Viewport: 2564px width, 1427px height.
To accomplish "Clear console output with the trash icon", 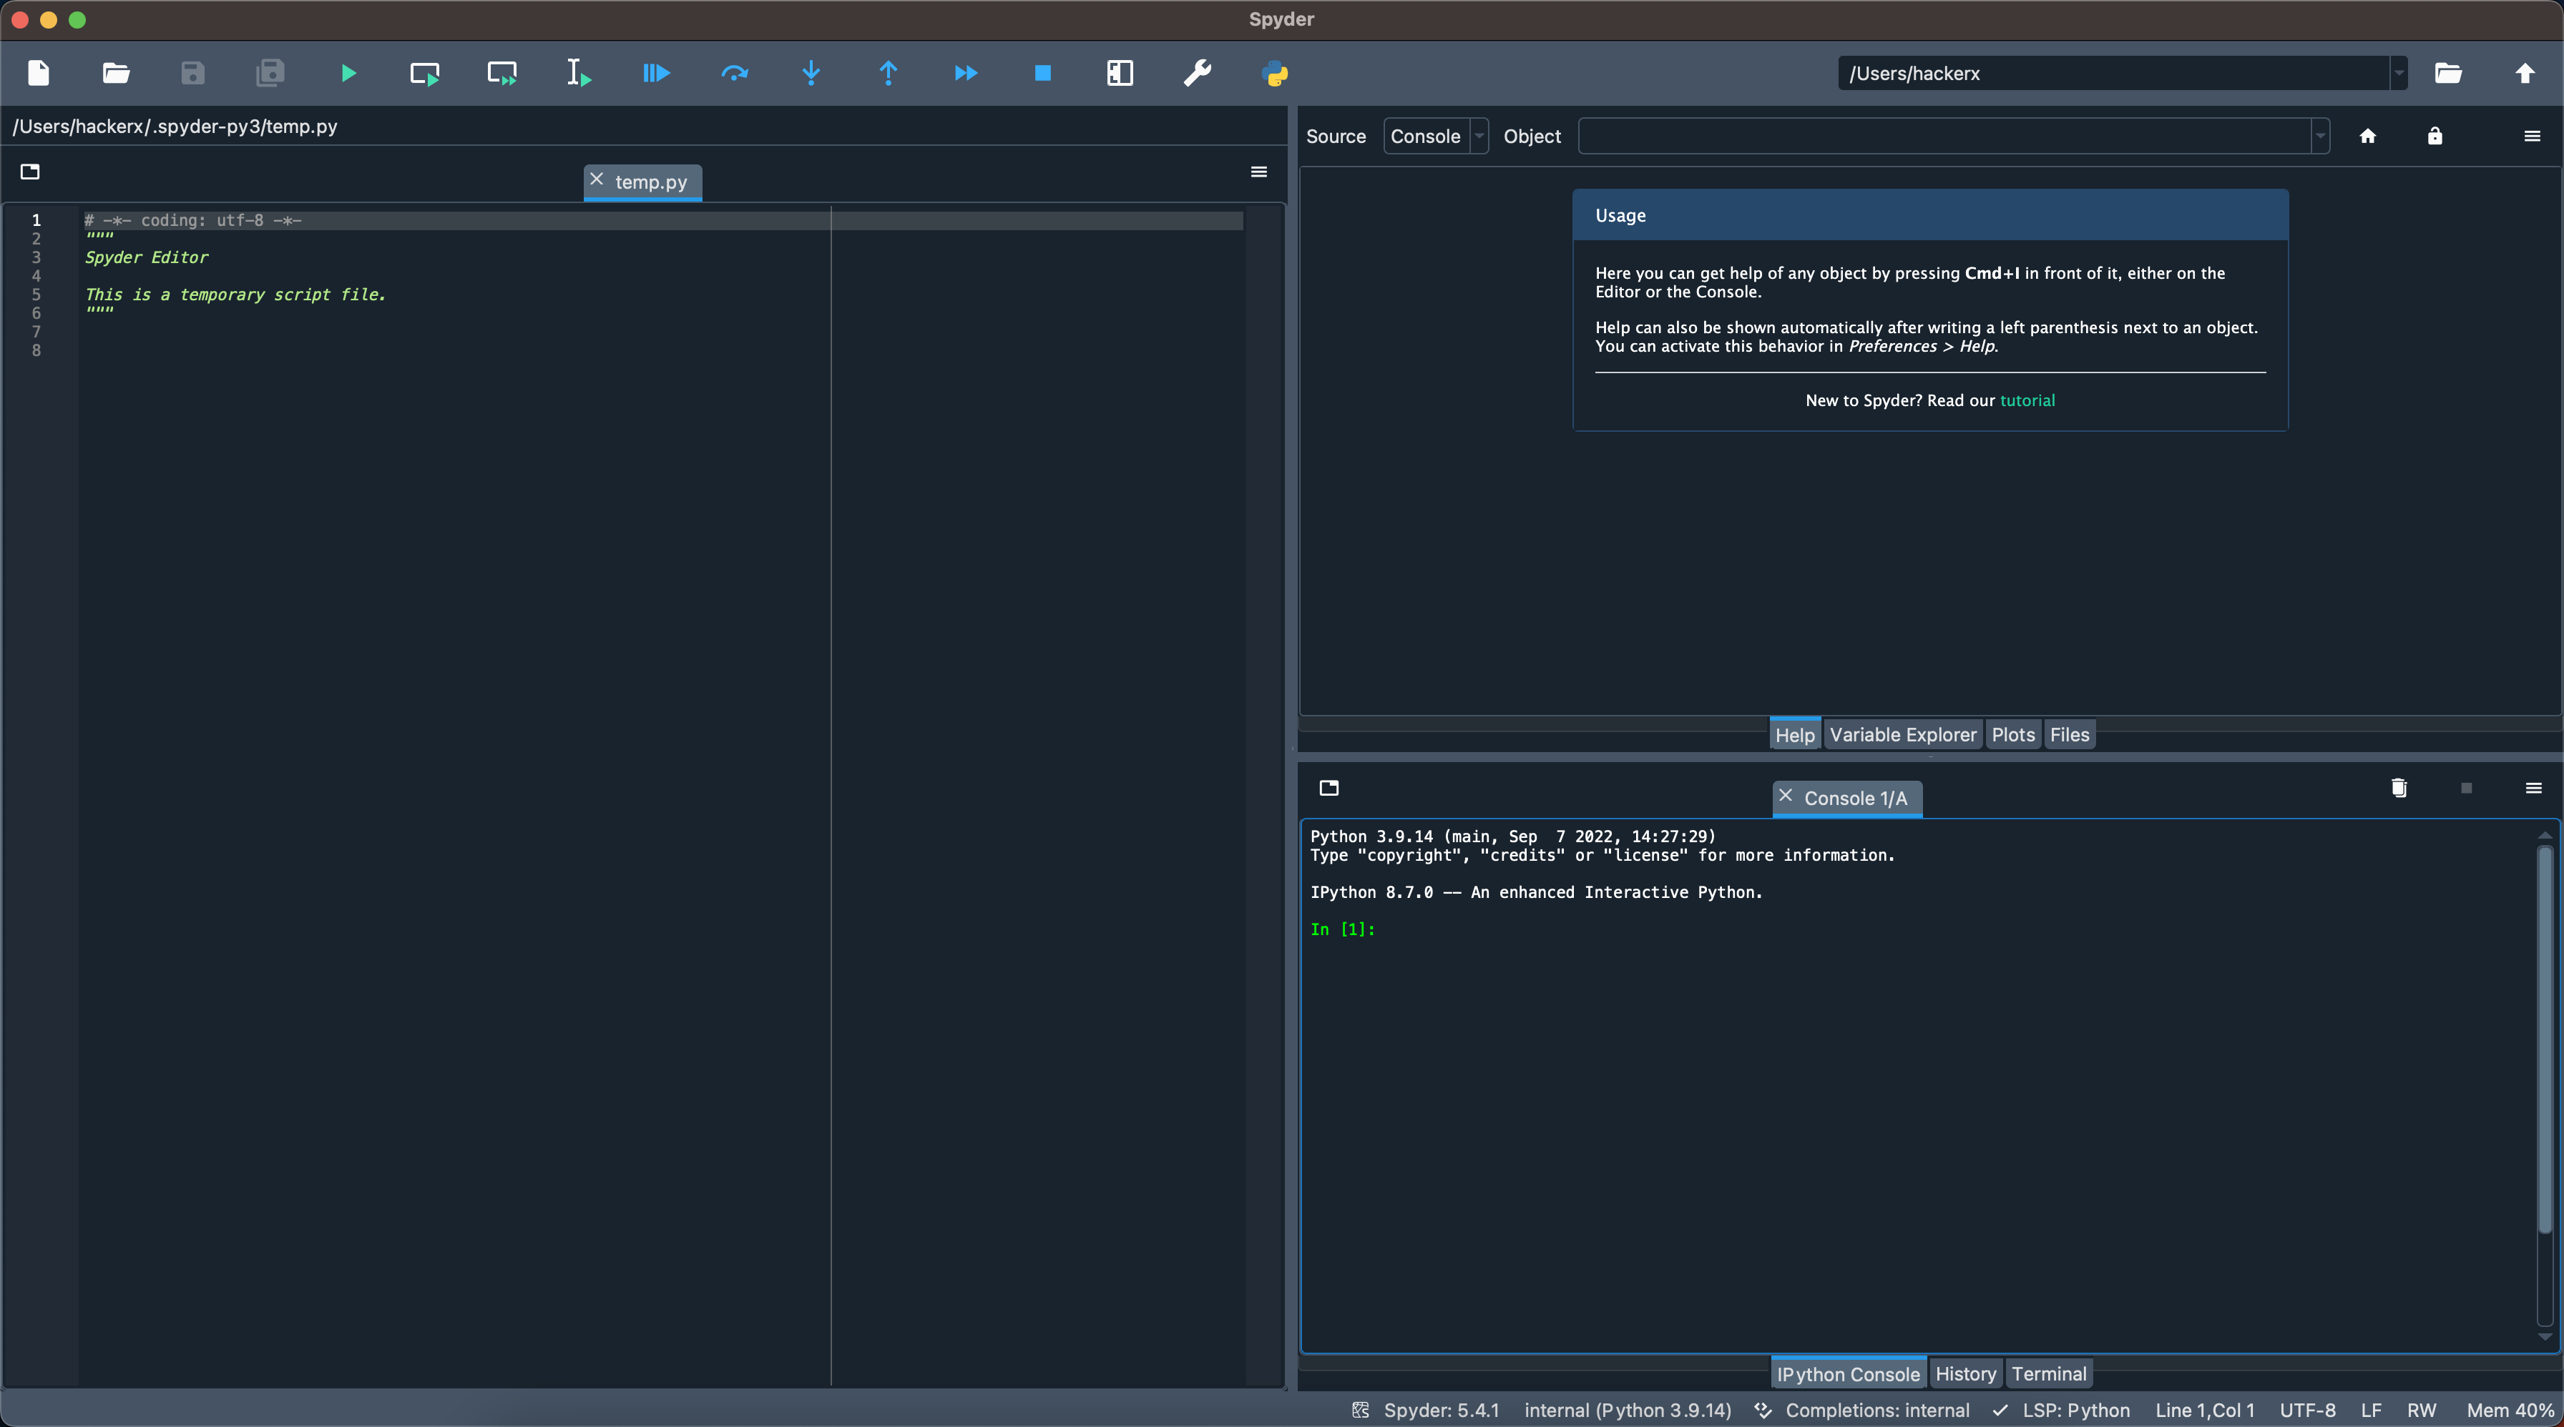I will pos(2399,788).
